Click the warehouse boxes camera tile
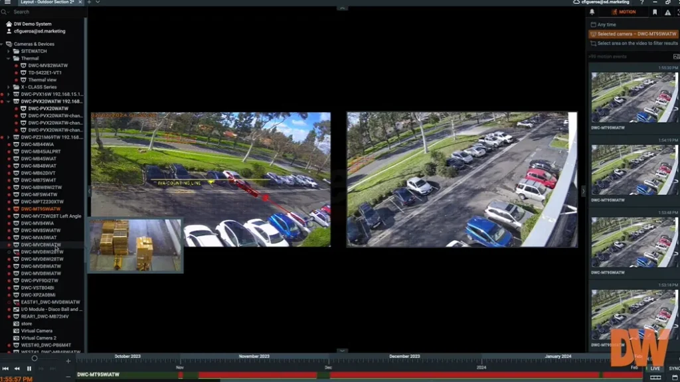 135,245
